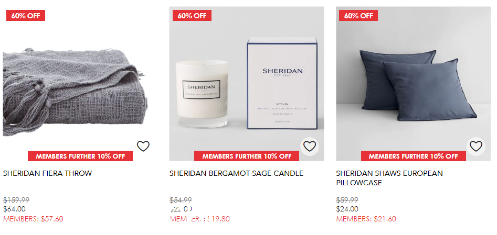
Task: Click Members Further 10% Off banner on candle
Action: (247, 156)
